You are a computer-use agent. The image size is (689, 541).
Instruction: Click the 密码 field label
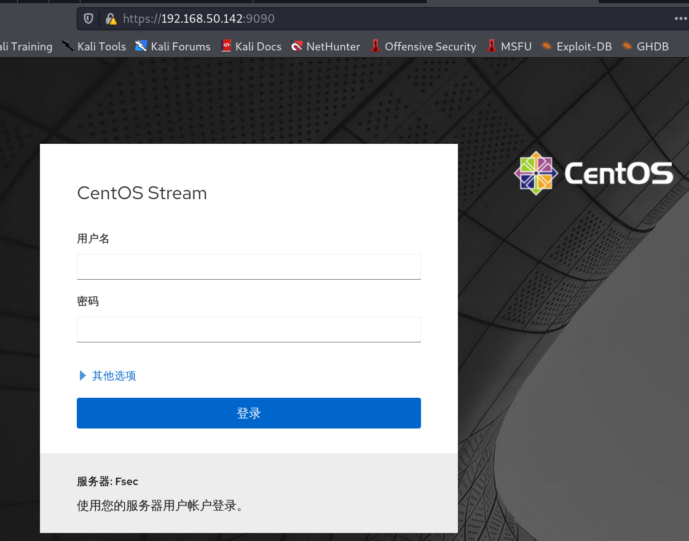point(88,301)
